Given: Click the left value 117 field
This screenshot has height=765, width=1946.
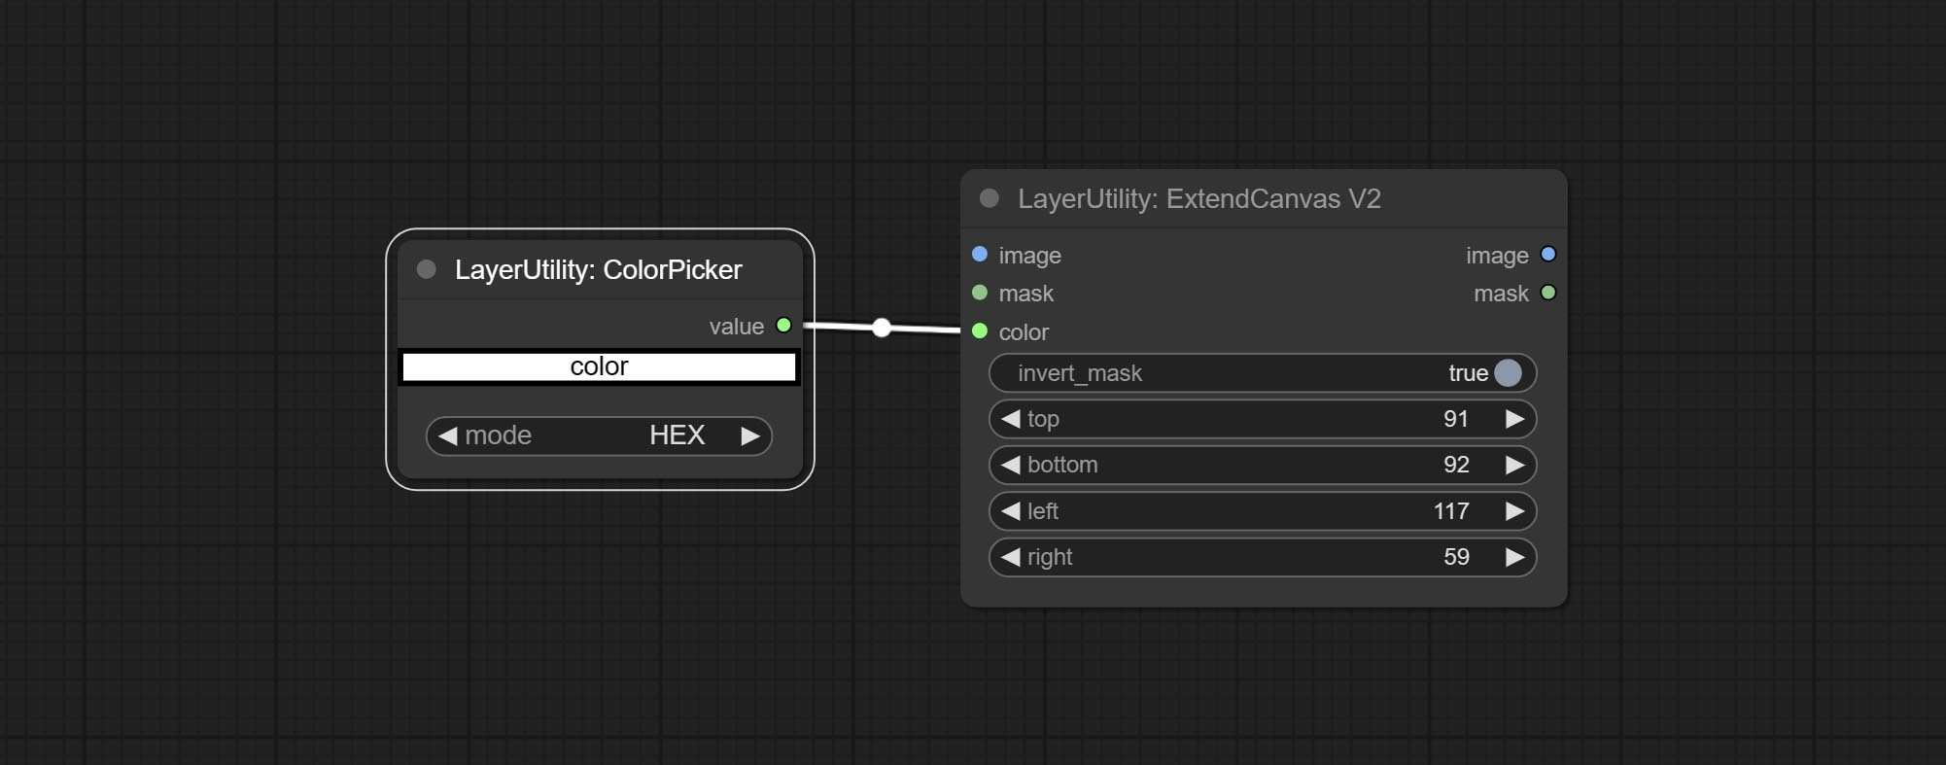Looking at the screenshot, I should coord(1263,511).
